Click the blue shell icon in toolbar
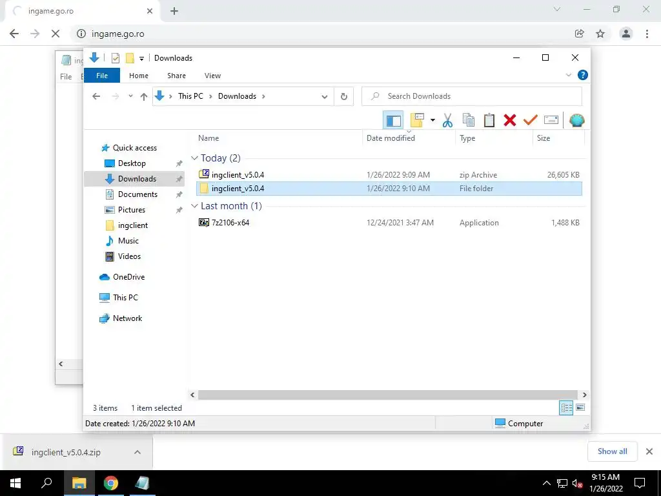The image size is (661, 496). (x=576, y=121)
